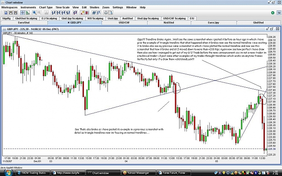Open the View menu
Screen dimensions: 282x176
click(x=75, y=7)
